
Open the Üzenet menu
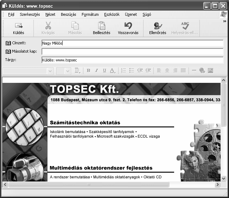click(131, 14)
